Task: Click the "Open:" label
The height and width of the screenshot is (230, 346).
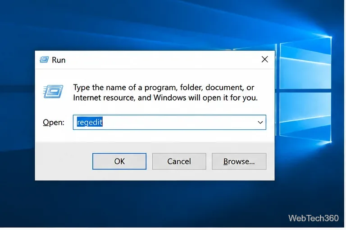Action: [x=54, y=122]
